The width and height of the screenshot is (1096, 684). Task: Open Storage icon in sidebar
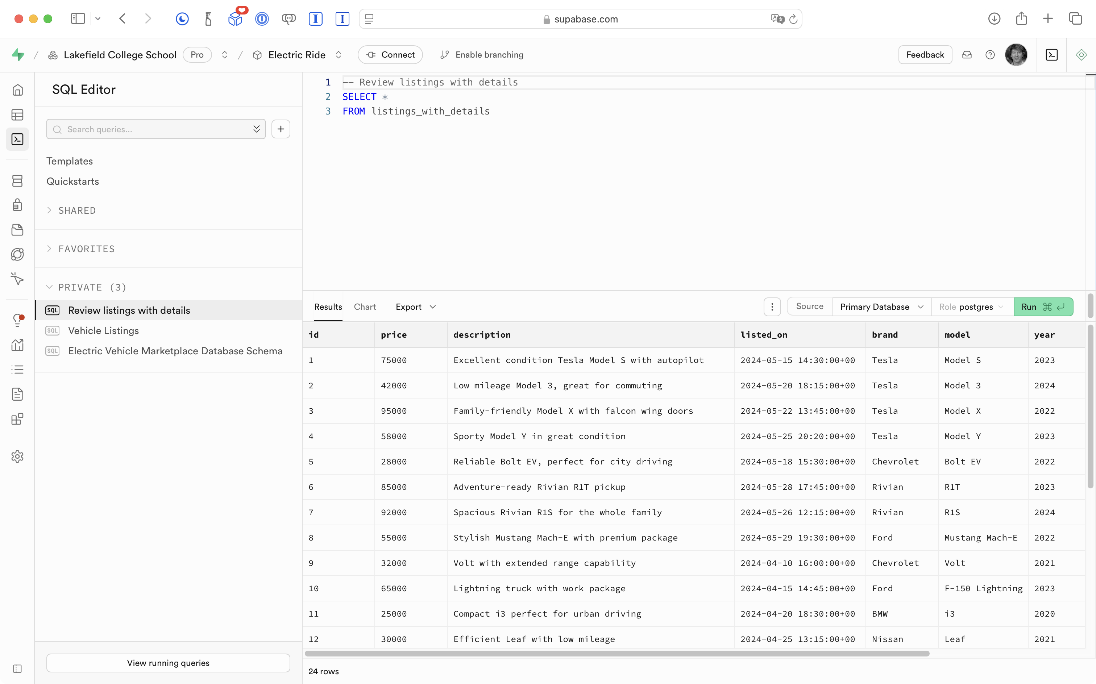(x=17, y=230)
